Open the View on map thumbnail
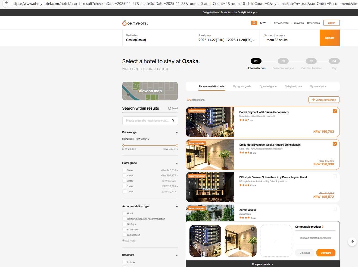 point(150,91)
